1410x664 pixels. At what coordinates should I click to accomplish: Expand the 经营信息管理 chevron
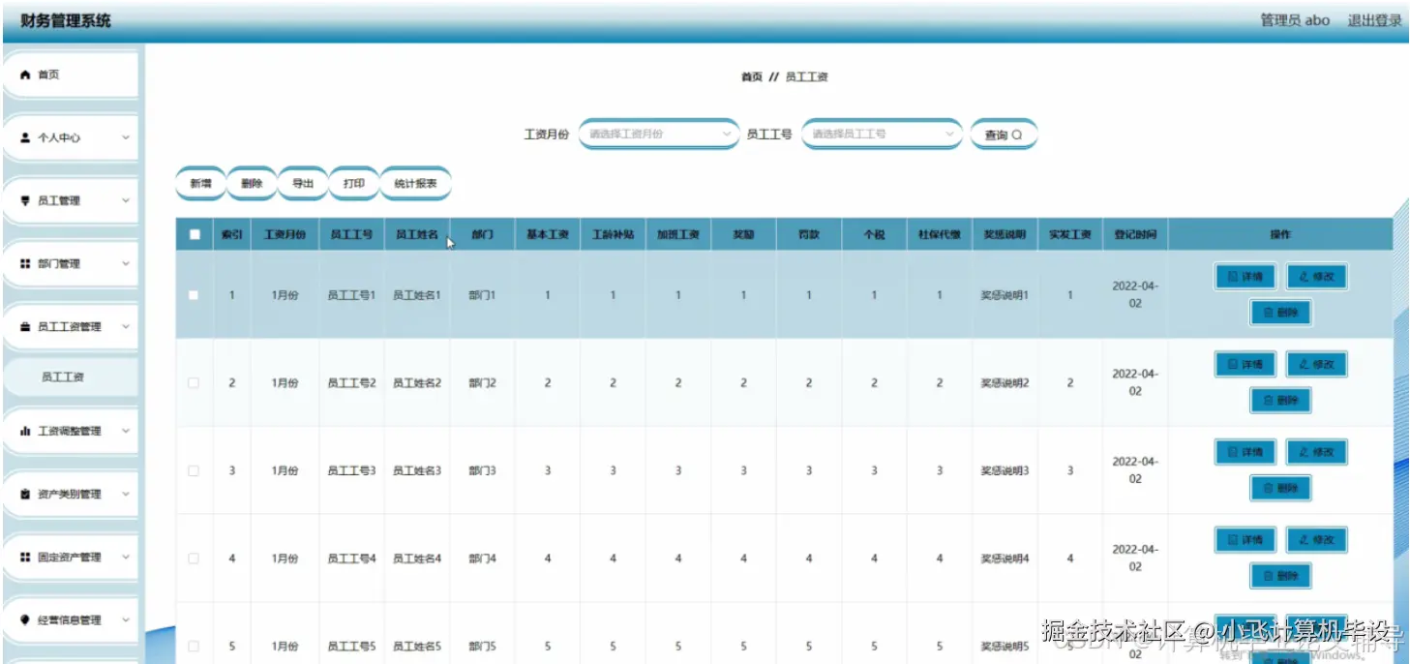coord(126,619)
